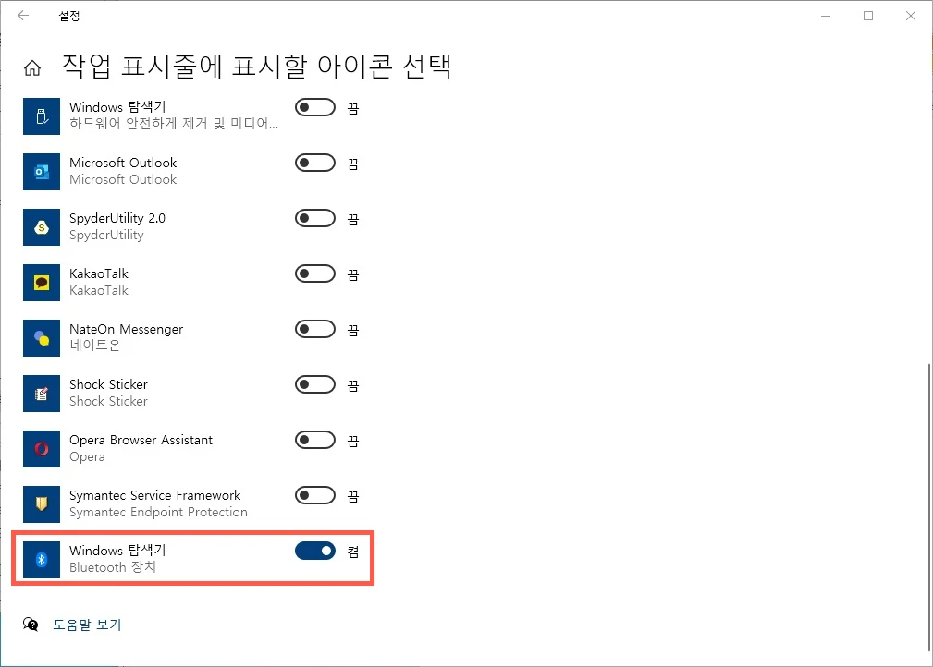Turn off Bluetooth 장치 toggle
The image size is (933, 667).
pos(315,552)
